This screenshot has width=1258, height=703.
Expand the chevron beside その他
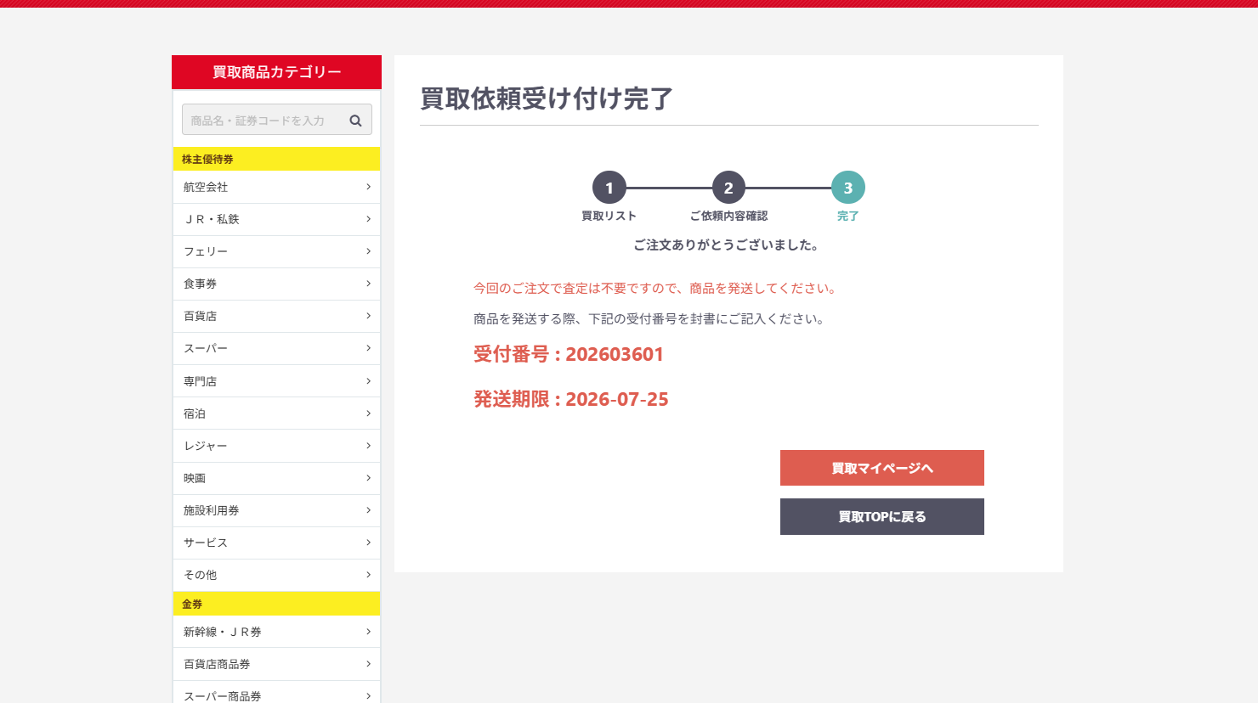point(368,575)
